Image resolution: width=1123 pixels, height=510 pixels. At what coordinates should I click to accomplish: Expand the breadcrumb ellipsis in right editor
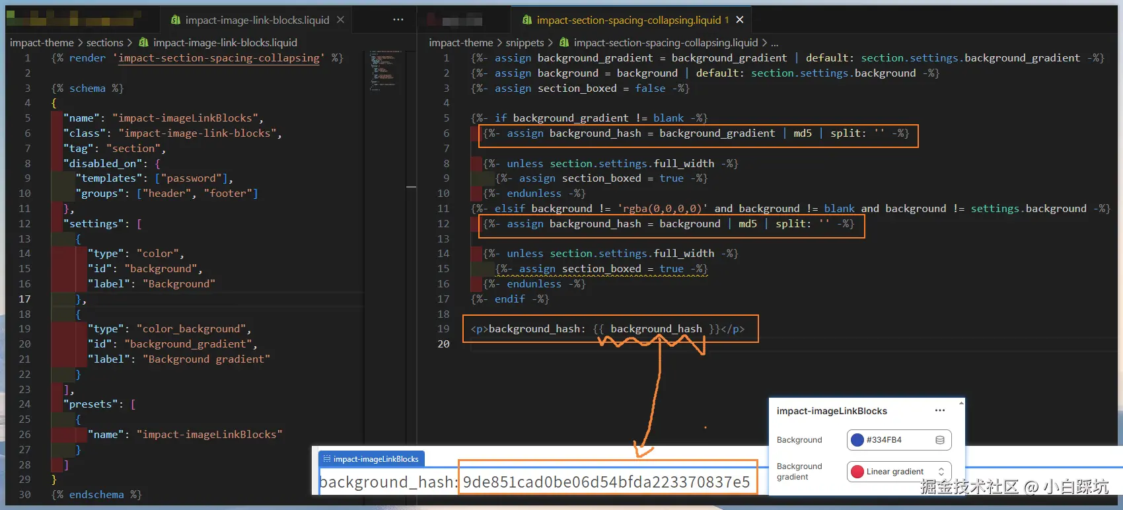pyautogui.click(x=774, y=42)
